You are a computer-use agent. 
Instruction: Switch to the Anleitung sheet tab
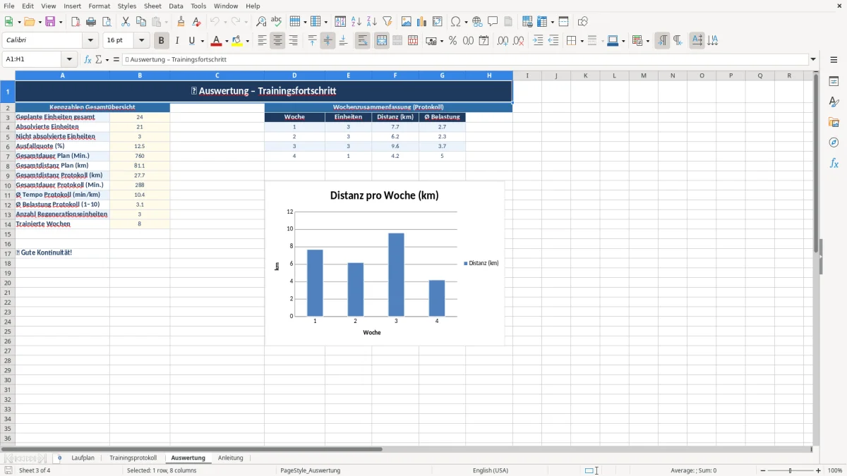click(x=230, y=458)
